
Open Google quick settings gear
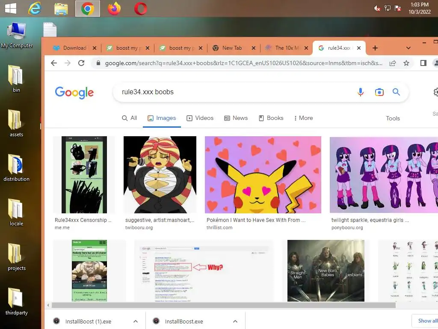tap(435, 92)
